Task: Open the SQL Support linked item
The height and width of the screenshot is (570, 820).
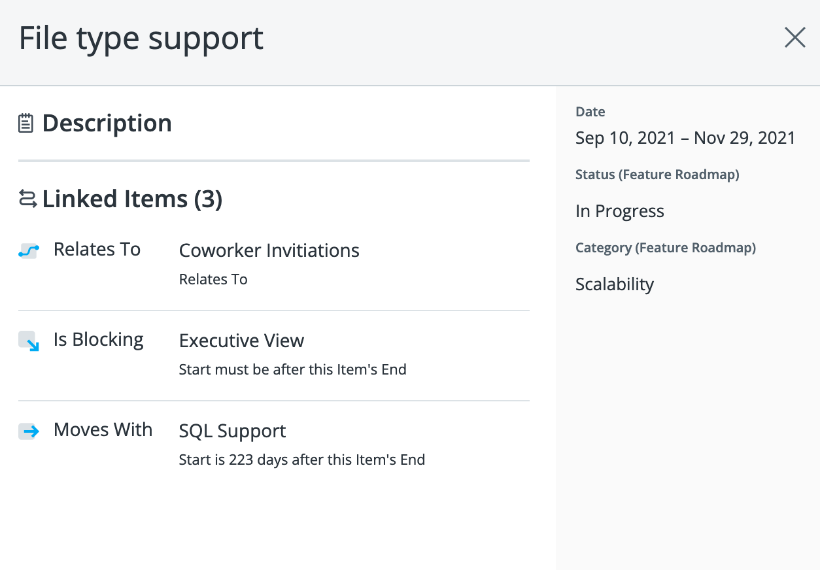Action: 232,431
